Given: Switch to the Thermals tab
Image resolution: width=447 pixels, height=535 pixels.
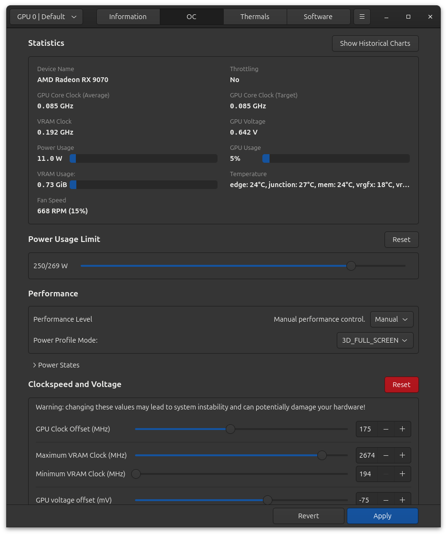Looking at the screenshot, I should (255, 17).
